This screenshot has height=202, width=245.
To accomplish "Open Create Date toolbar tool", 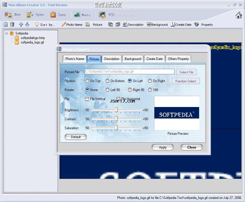I will click(x=181, y=25).
